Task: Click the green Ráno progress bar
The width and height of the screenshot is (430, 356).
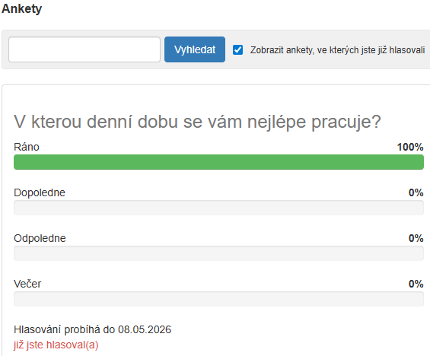Action: point(218,162)
